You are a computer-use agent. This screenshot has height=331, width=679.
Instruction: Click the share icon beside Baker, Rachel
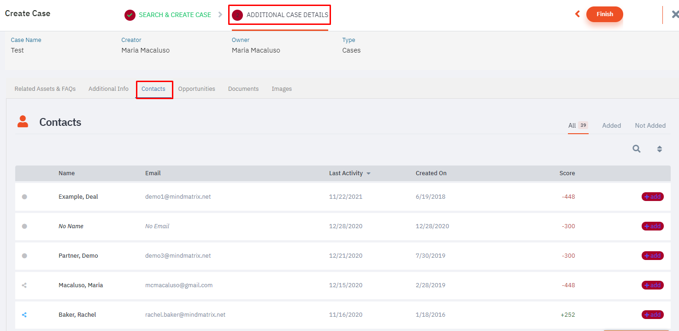pyautogui.click(x=24, y=315)
